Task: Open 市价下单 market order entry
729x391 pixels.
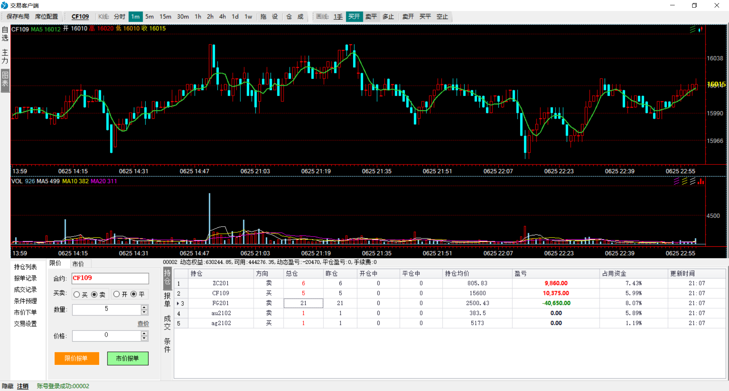Action: coord(25,312)
